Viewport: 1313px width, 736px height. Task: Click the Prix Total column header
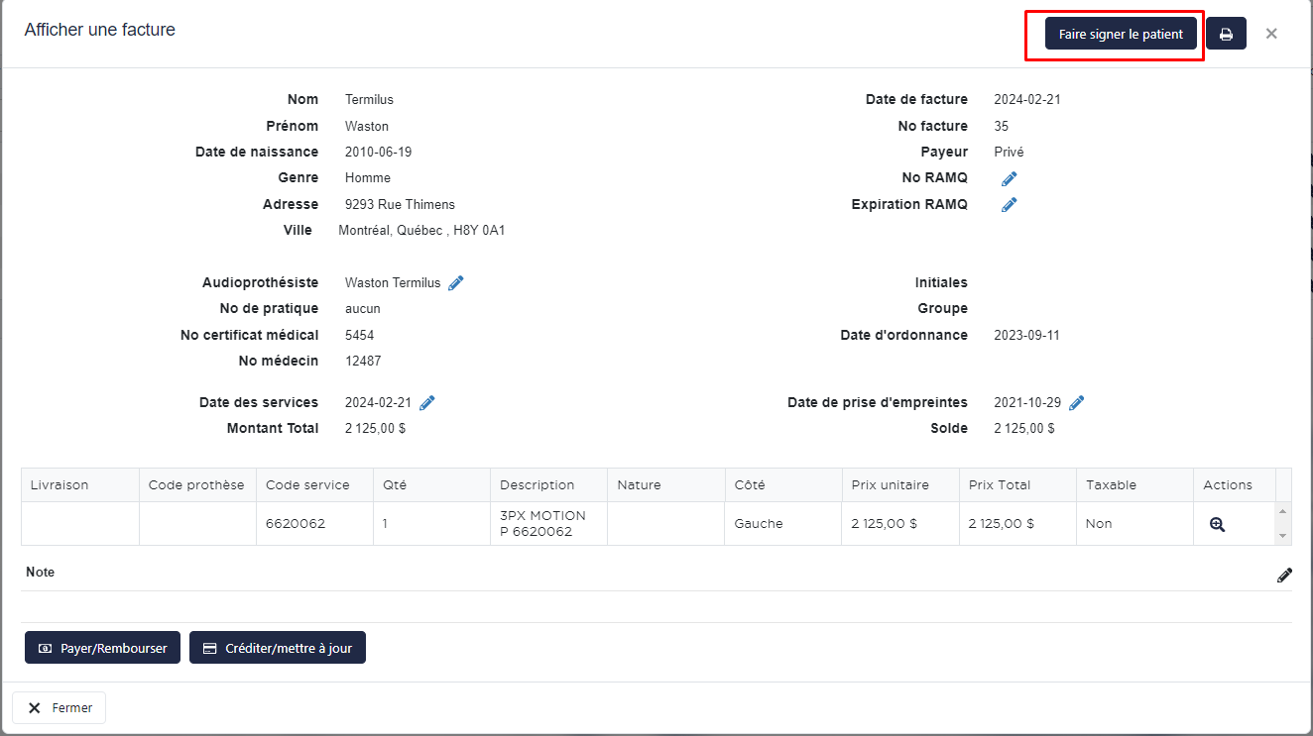coord(999,485)
